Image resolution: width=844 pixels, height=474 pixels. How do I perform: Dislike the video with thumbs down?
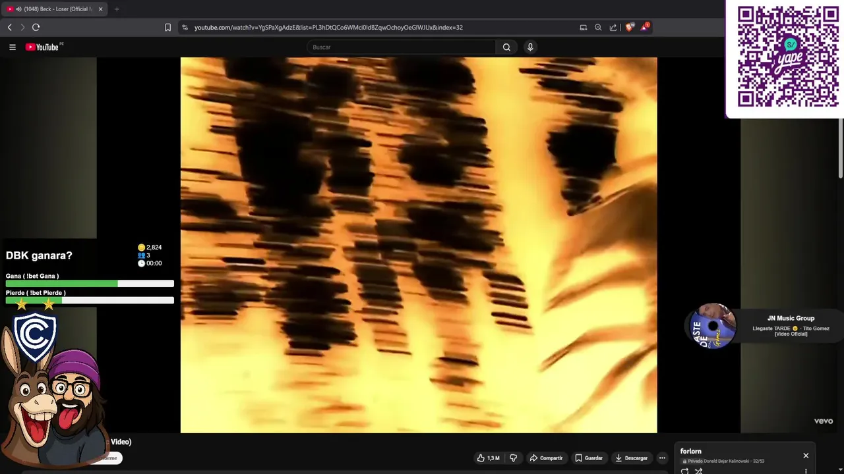[x=514, y=458]
